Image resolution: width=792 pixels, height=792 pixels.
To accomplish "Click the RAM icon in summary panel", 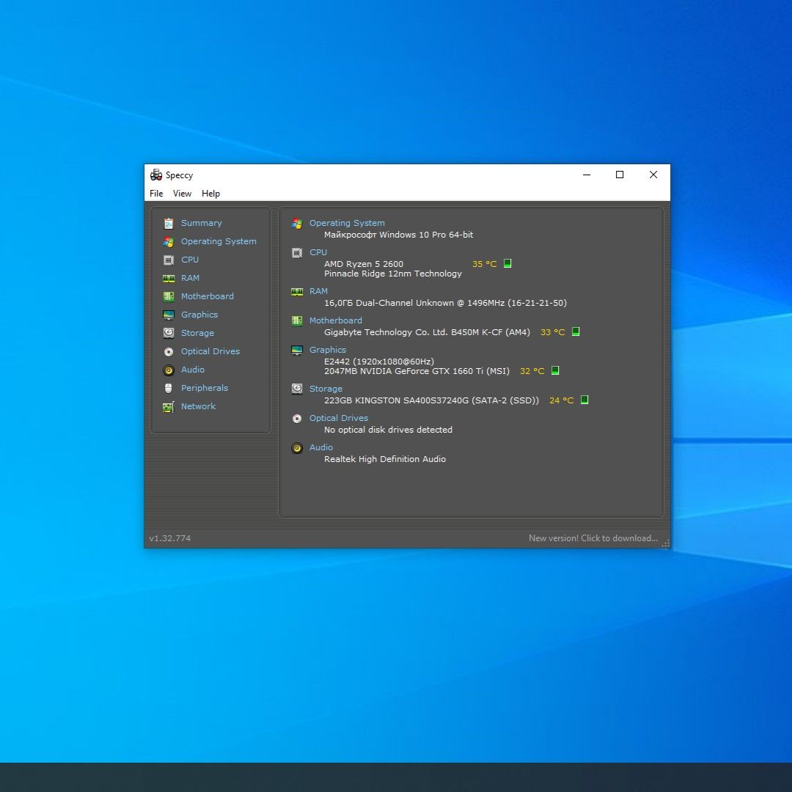I will (x=297, y=291).
